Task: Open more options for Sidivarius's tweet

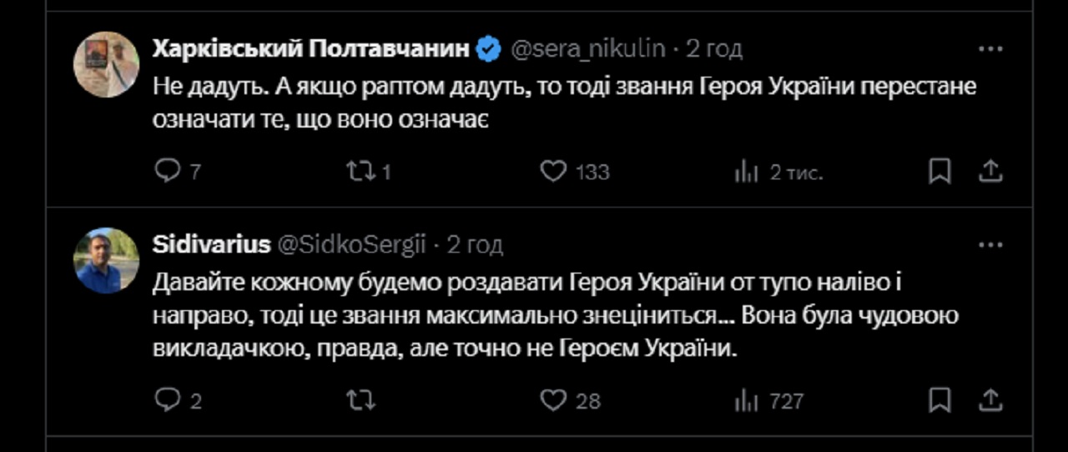Action: (990, 245)
